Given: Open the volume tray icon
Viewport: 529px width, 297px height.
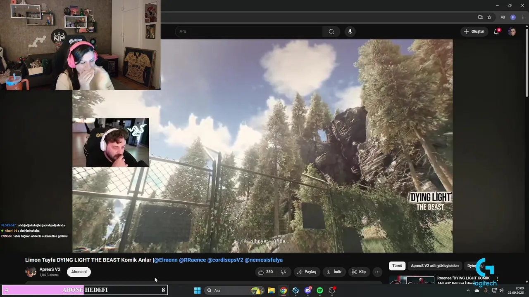Looking at the screenshot, I should (x=501, y=290).
